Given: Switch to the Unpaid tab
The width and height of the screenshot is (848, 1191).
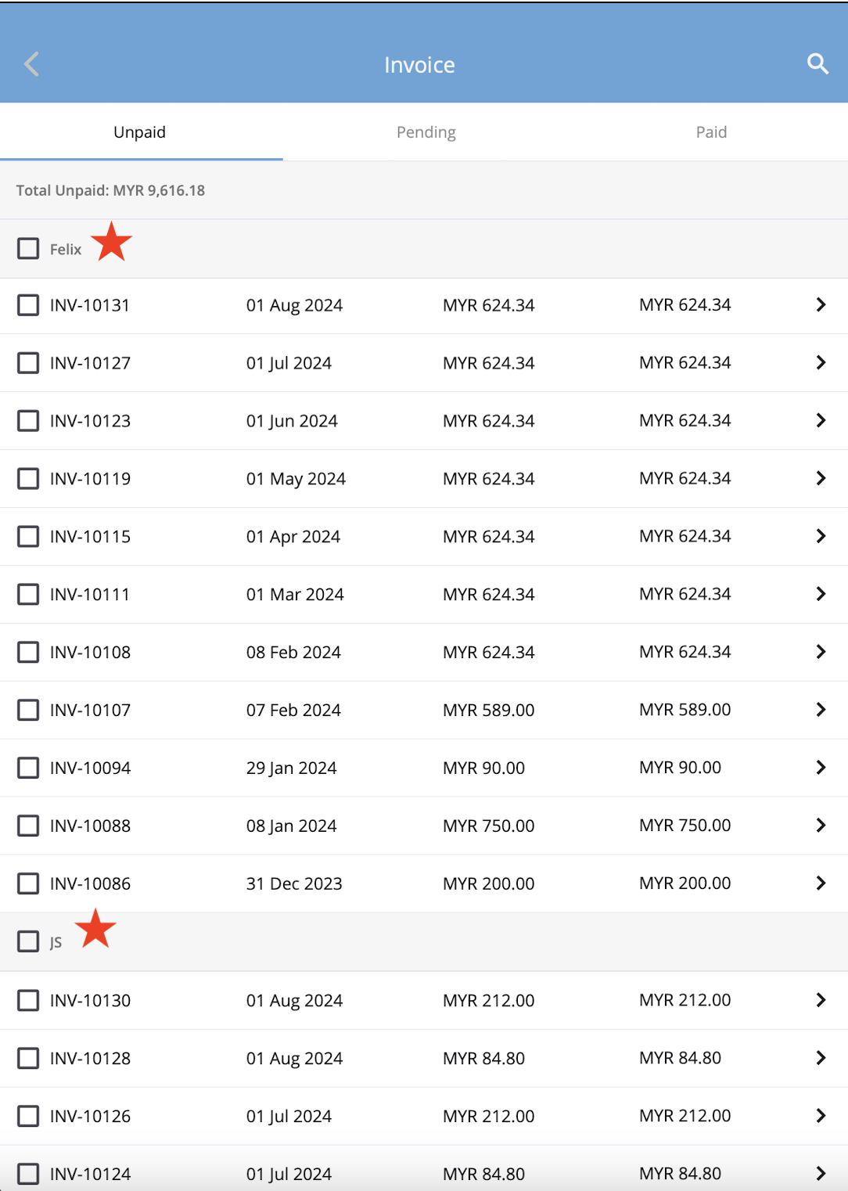Looking at the screenshot, I should [140, 132].
